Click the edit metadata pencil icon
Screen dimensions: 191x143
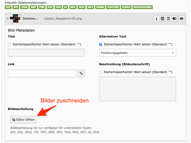[x=162, y=18]
